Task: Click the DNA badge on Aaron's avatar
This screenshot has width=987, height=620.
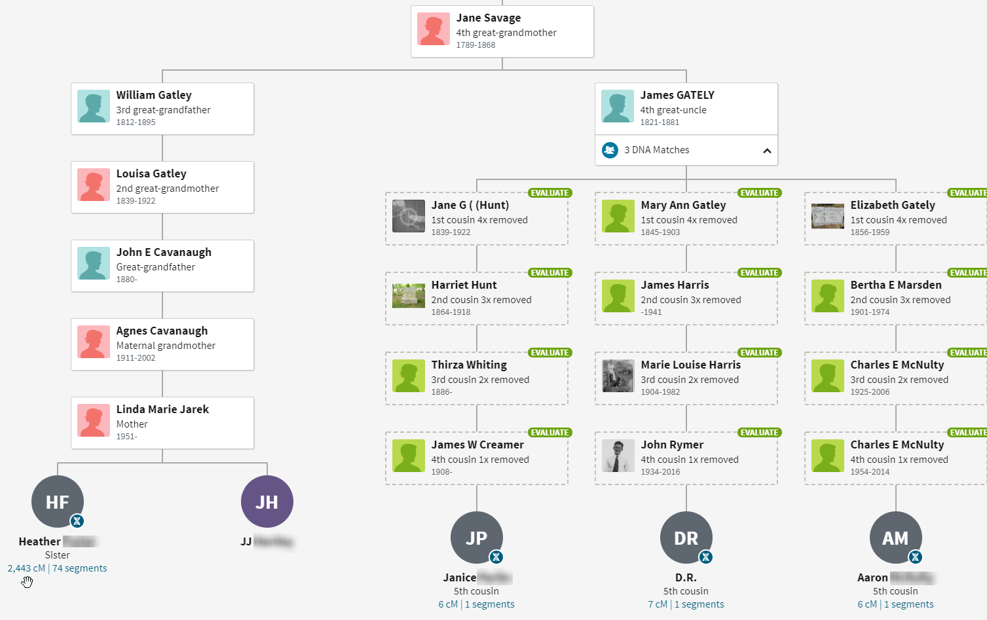Action: [915, 557]
